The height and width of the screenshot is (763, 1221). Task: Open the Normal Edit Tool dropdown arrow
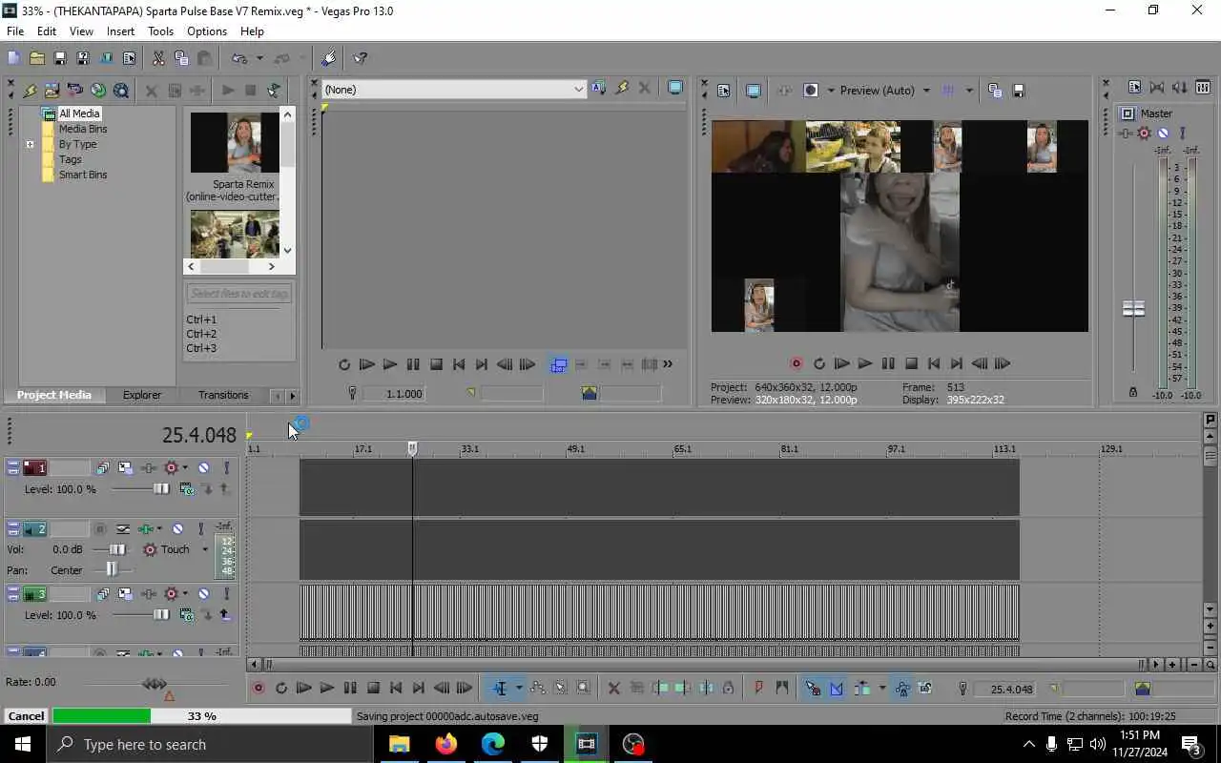(518, 688)
